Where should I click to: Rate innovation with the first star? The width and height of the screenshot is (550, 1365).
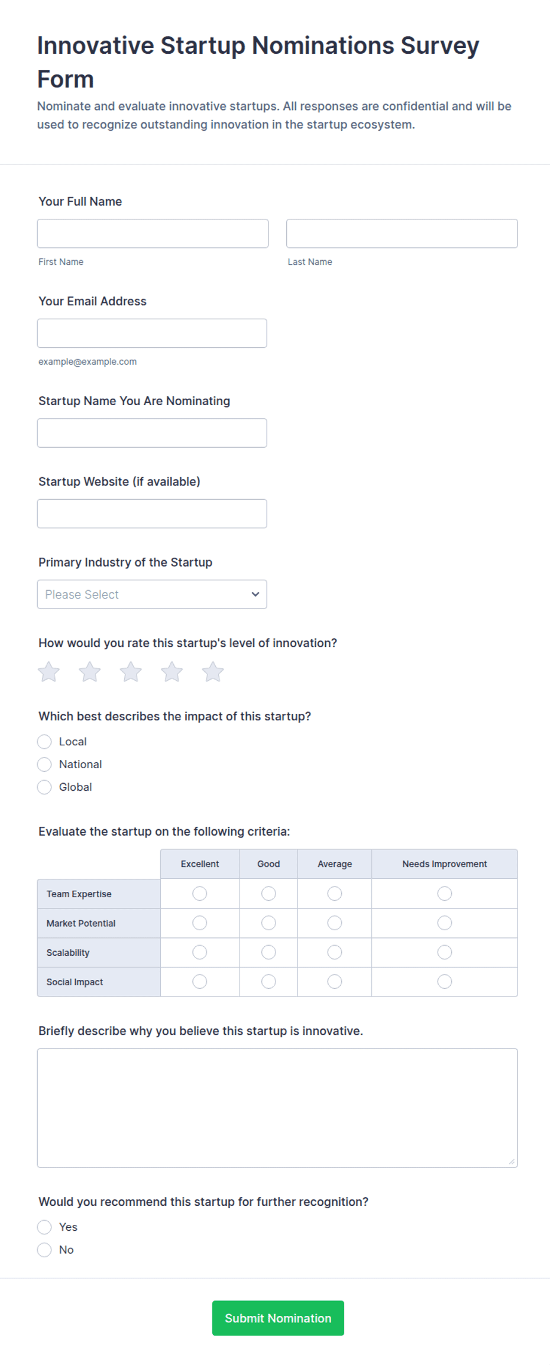click(x=48, y=672)
